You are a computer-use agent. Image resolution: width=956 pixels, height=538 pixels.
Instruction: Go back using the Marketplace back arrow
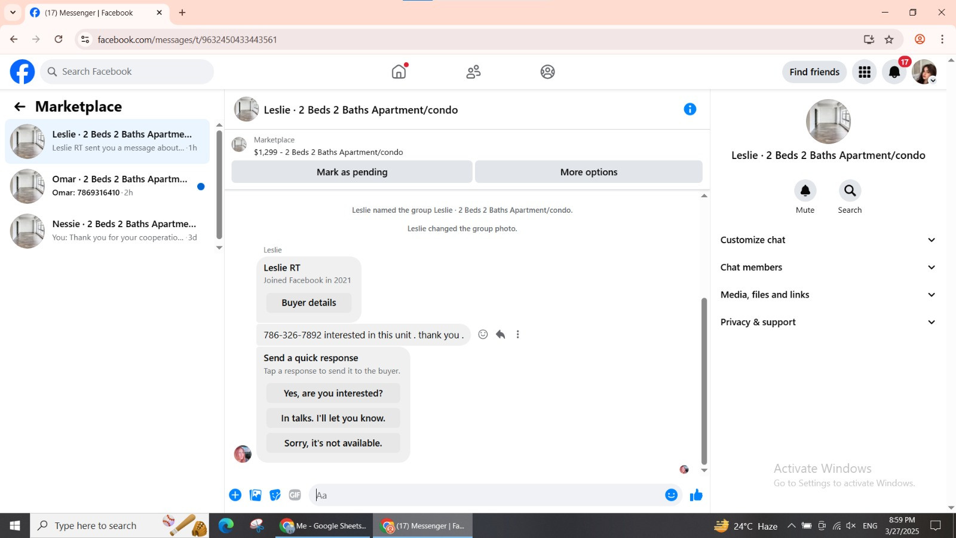click(20, 106)
